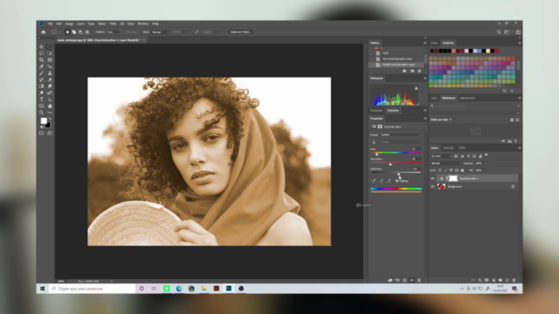
Task: Open the Preset dropdown in Properties
Action: (x=401, y=135)
